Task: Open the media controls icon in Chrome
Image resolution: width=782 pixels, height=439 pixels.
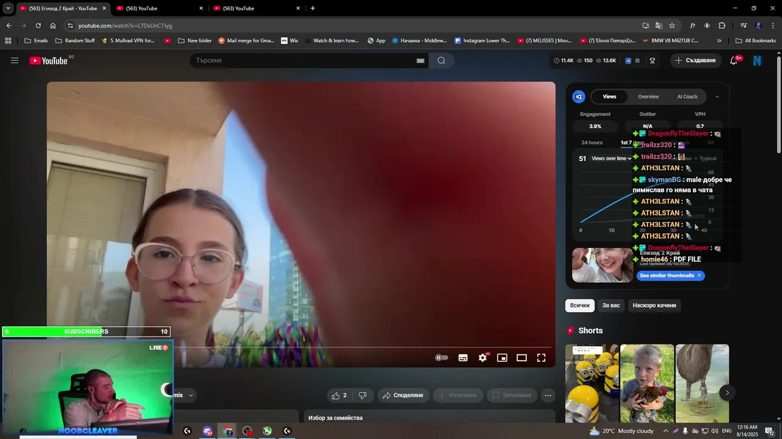Action: (x=744, y=26)
